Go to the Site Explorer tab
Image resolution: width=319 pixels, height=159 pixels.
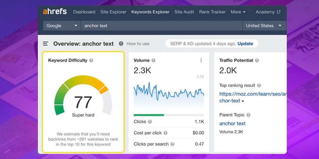click(113, 12)
